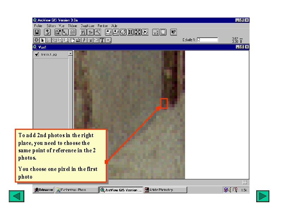The image size is (282, 211).
Task: Select the Area of Interest tool
Action: (x=90, y=40)
